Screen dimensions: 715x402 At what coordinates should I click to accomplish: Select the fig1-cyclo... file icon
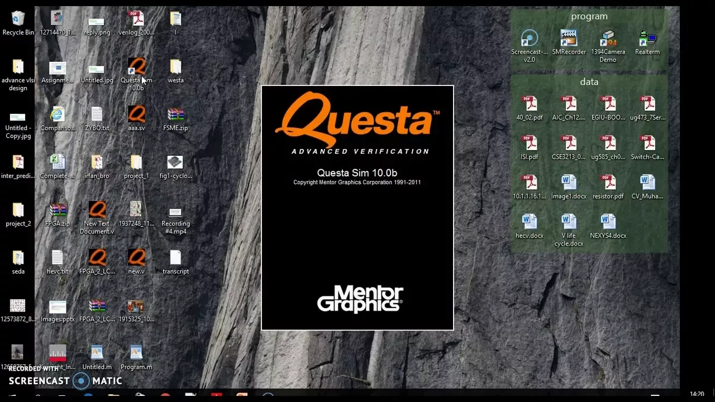(x=175, y=167)
